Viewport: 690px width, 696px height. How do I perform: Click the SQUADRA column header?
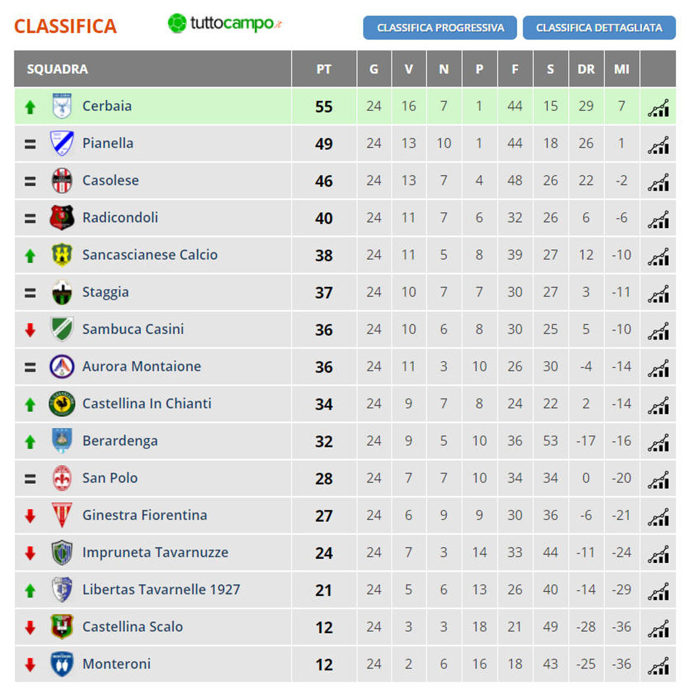coord(57,69)
